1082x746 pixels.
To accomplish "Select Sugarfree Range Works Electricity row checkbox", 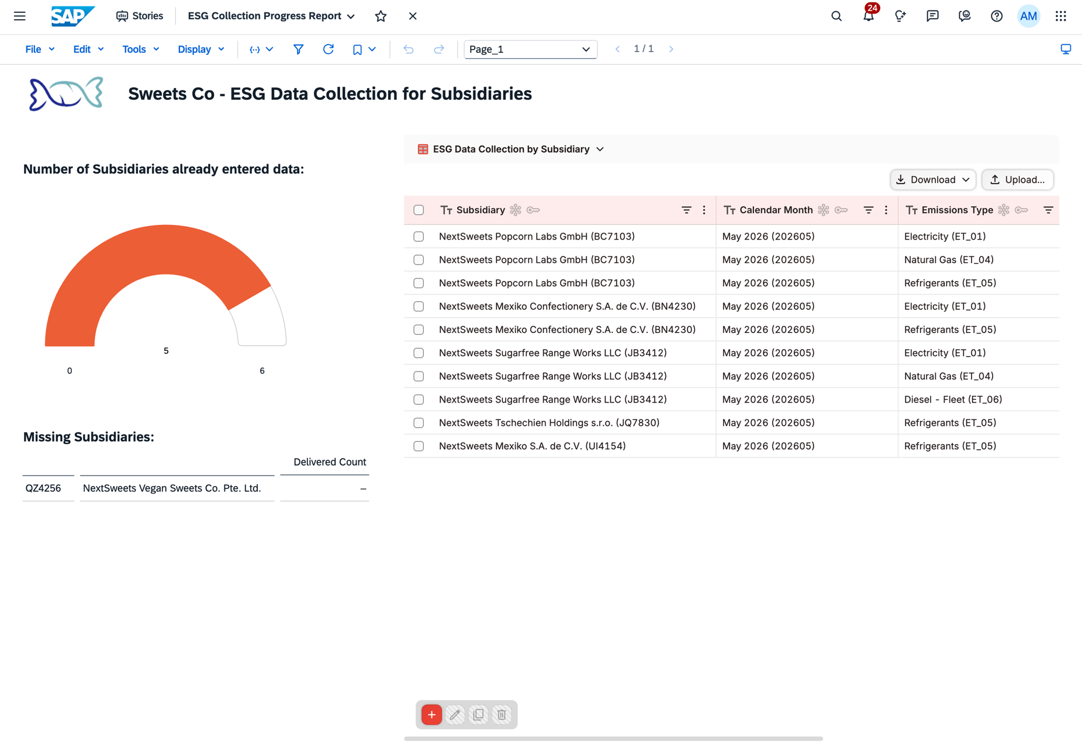I will (419, 353).
